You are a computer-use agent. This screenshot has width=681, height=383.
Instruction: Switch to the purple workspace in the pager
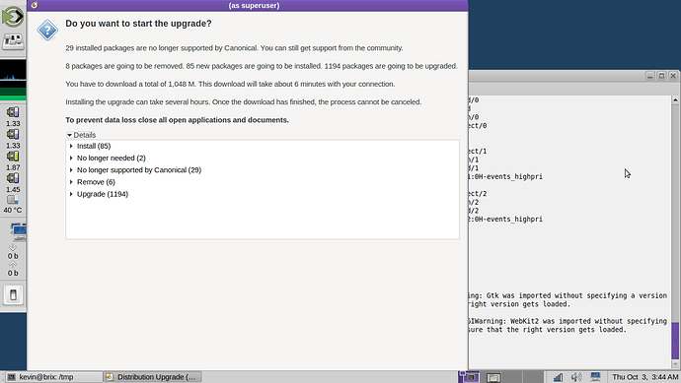click(x=469, y=377)
